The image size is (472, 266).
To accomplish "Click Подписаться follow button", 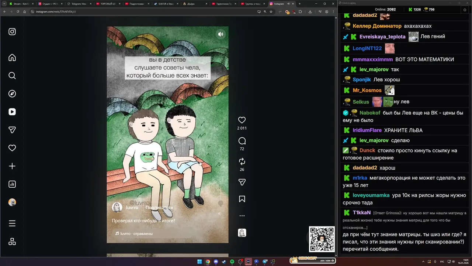I will 159,208.
